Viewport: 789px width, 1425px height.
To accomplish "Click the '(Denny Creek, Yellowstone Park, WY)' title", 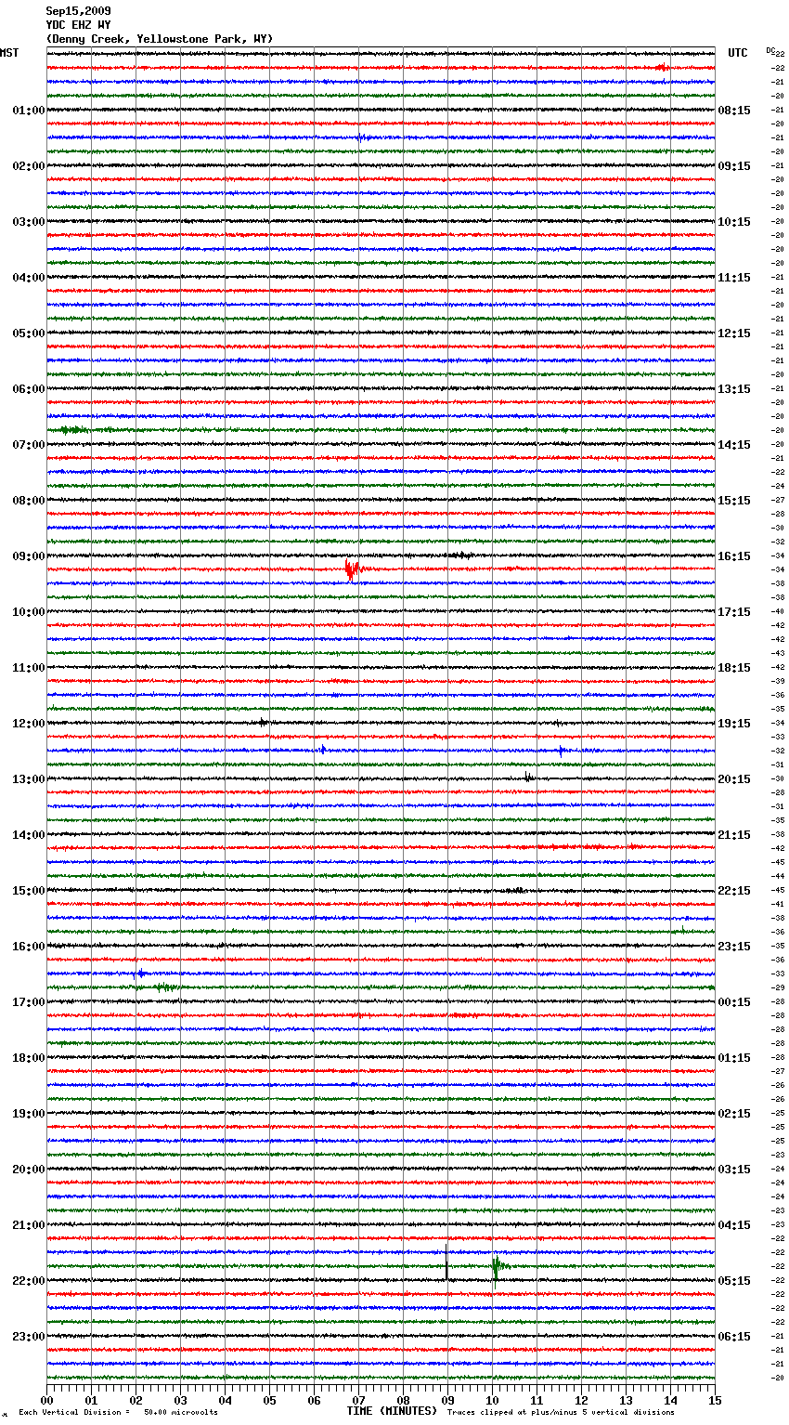I will [160, 39].
